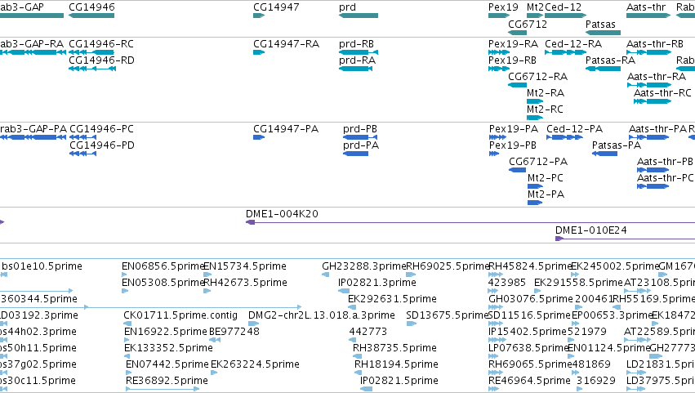This screenshot has width=695, height=393.
Task: Select transcript Patsas-RA
Action: (603, 69)
